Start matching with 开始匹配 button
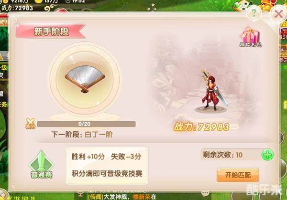 point(238,175)
